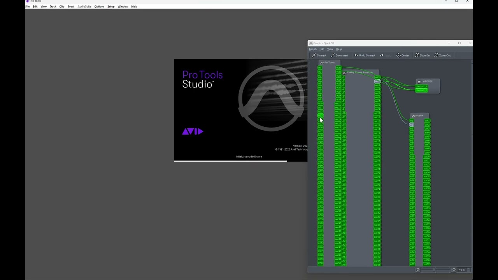Select the Dolby Atmos Renderer node header icon
The image size is (498, 280).
345,73
